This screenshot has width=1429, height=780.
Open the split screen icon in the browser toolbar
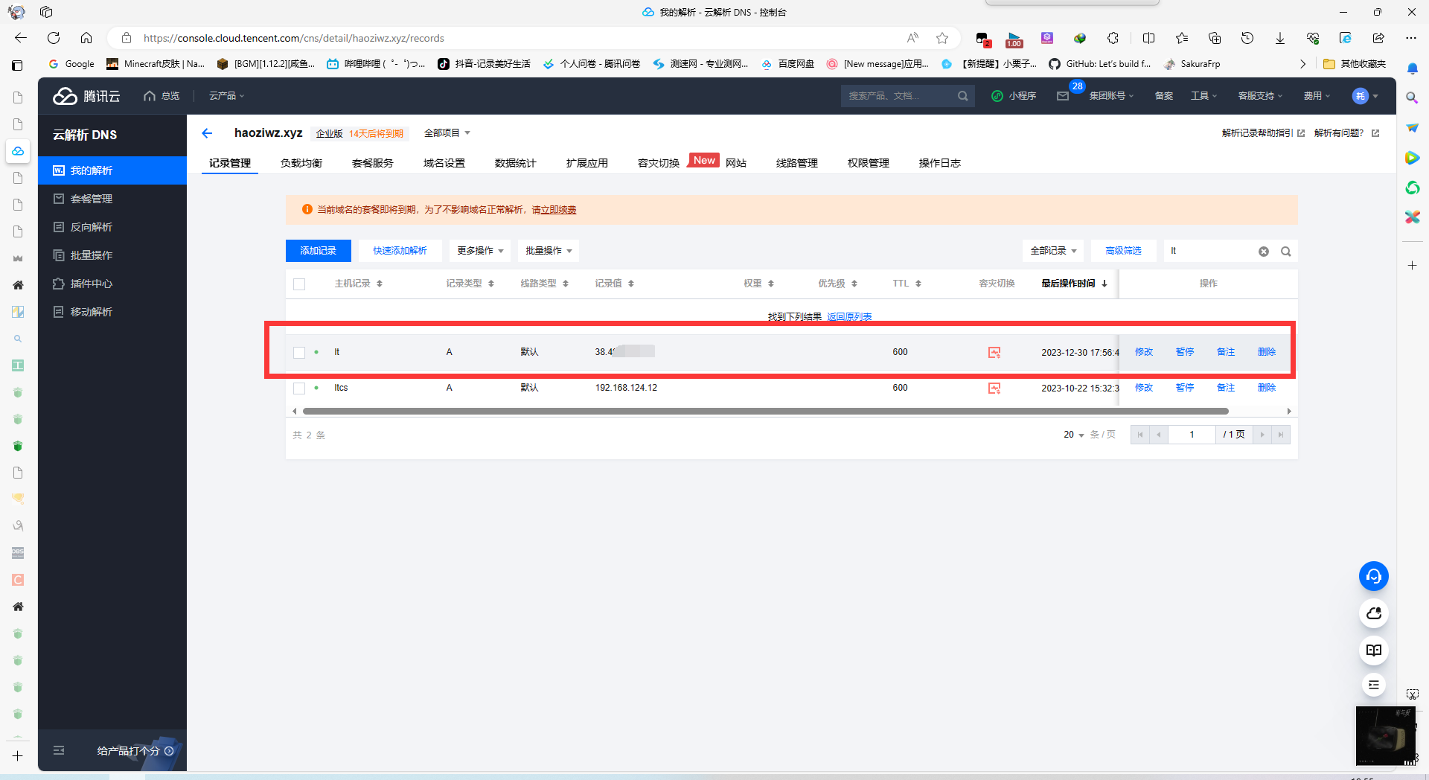click(x=1148, y=38)
